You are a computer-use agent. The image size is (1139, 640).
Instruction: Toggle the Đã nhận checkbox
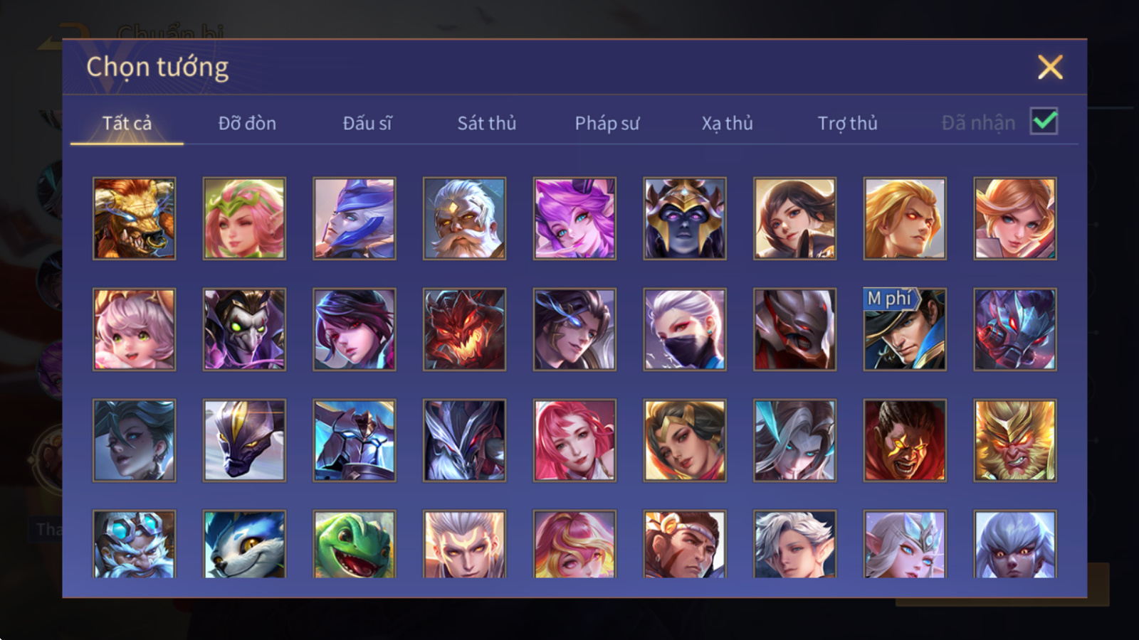[1044, 122]
